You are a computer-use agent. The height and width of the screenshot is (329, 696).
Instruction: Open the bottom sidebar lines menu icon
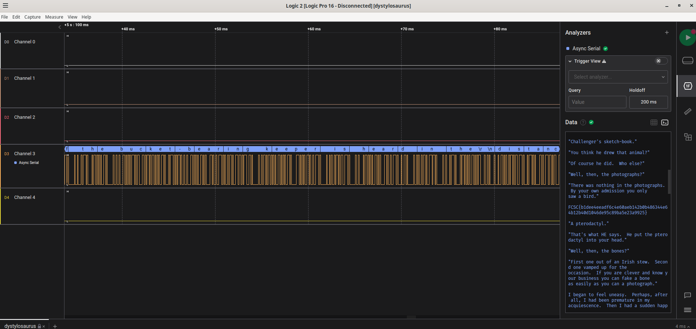click(x=688, y=310)
